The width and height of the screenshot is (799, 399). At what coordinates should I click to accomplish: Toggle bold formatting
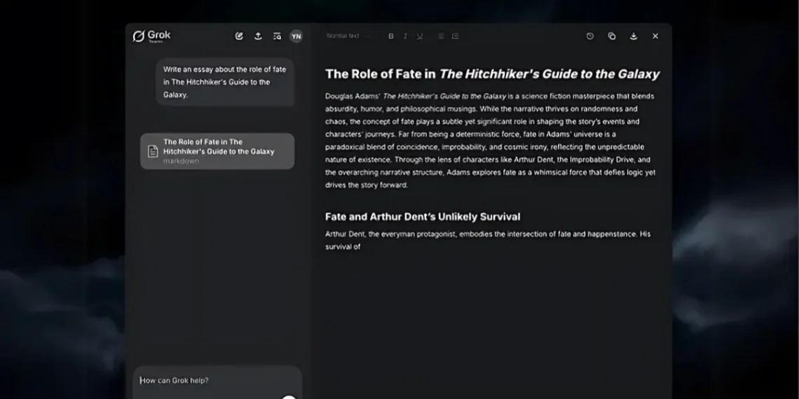click(x=391, y=36)
